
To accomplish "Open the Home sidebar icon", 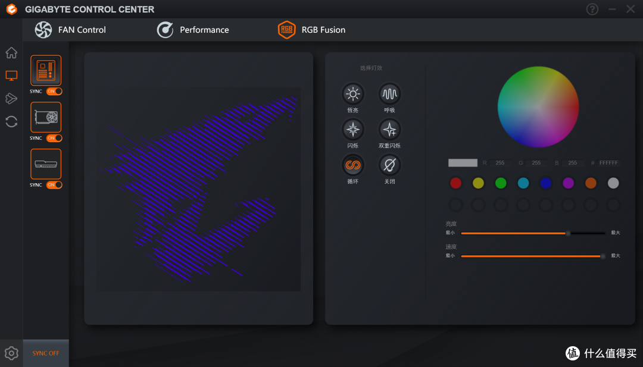I will click(11, 53).
